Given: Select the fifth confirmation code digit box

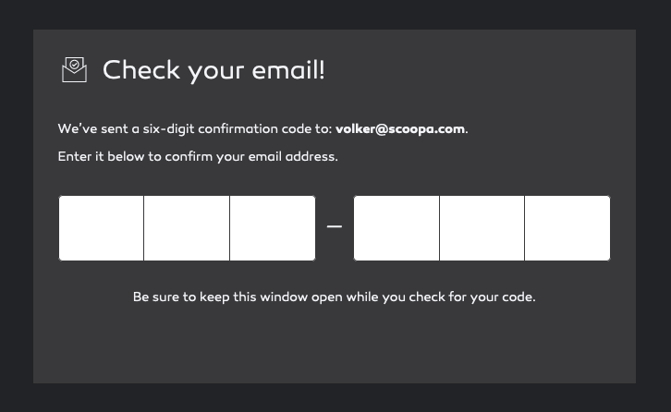Looking at the screenshot, I should pyautogui.click(x=482, y=228).
